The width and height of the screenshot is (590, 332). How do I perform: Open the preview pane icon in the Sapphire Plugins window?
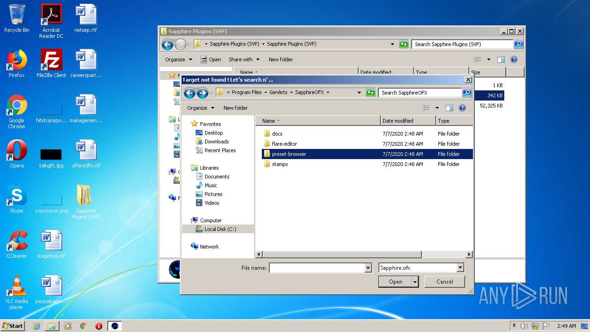501,59
